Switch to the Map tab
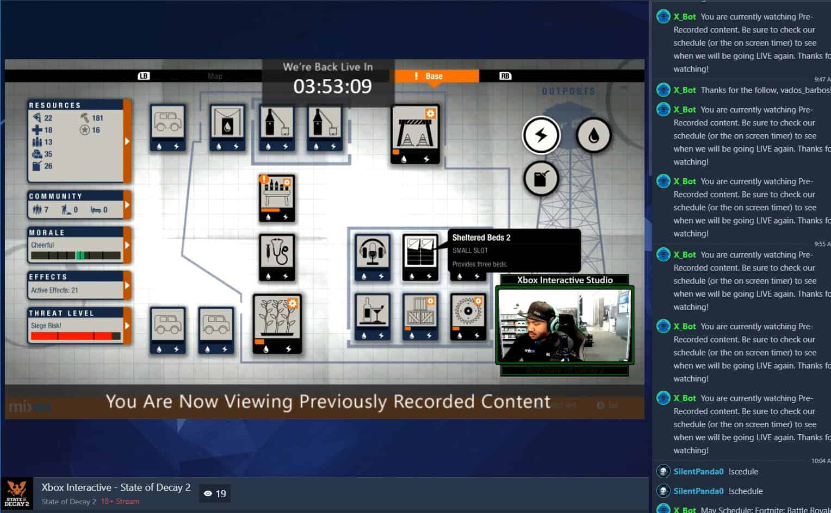831x513 pixels. click(x=215, y=76)
